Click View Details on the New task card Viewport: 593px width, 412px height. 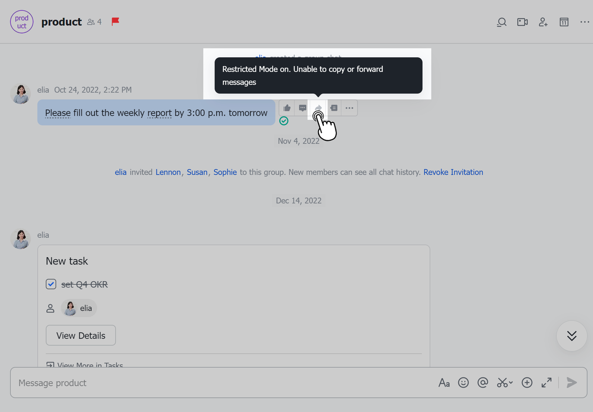point(81,335)
